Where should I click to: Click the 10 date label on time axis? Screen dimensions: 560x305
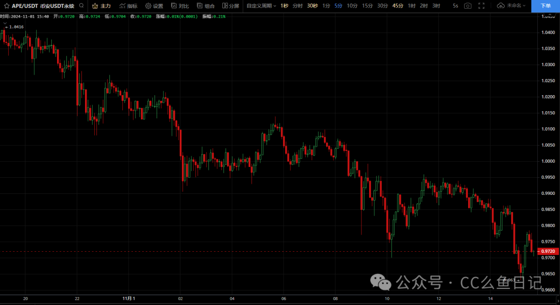387,298
